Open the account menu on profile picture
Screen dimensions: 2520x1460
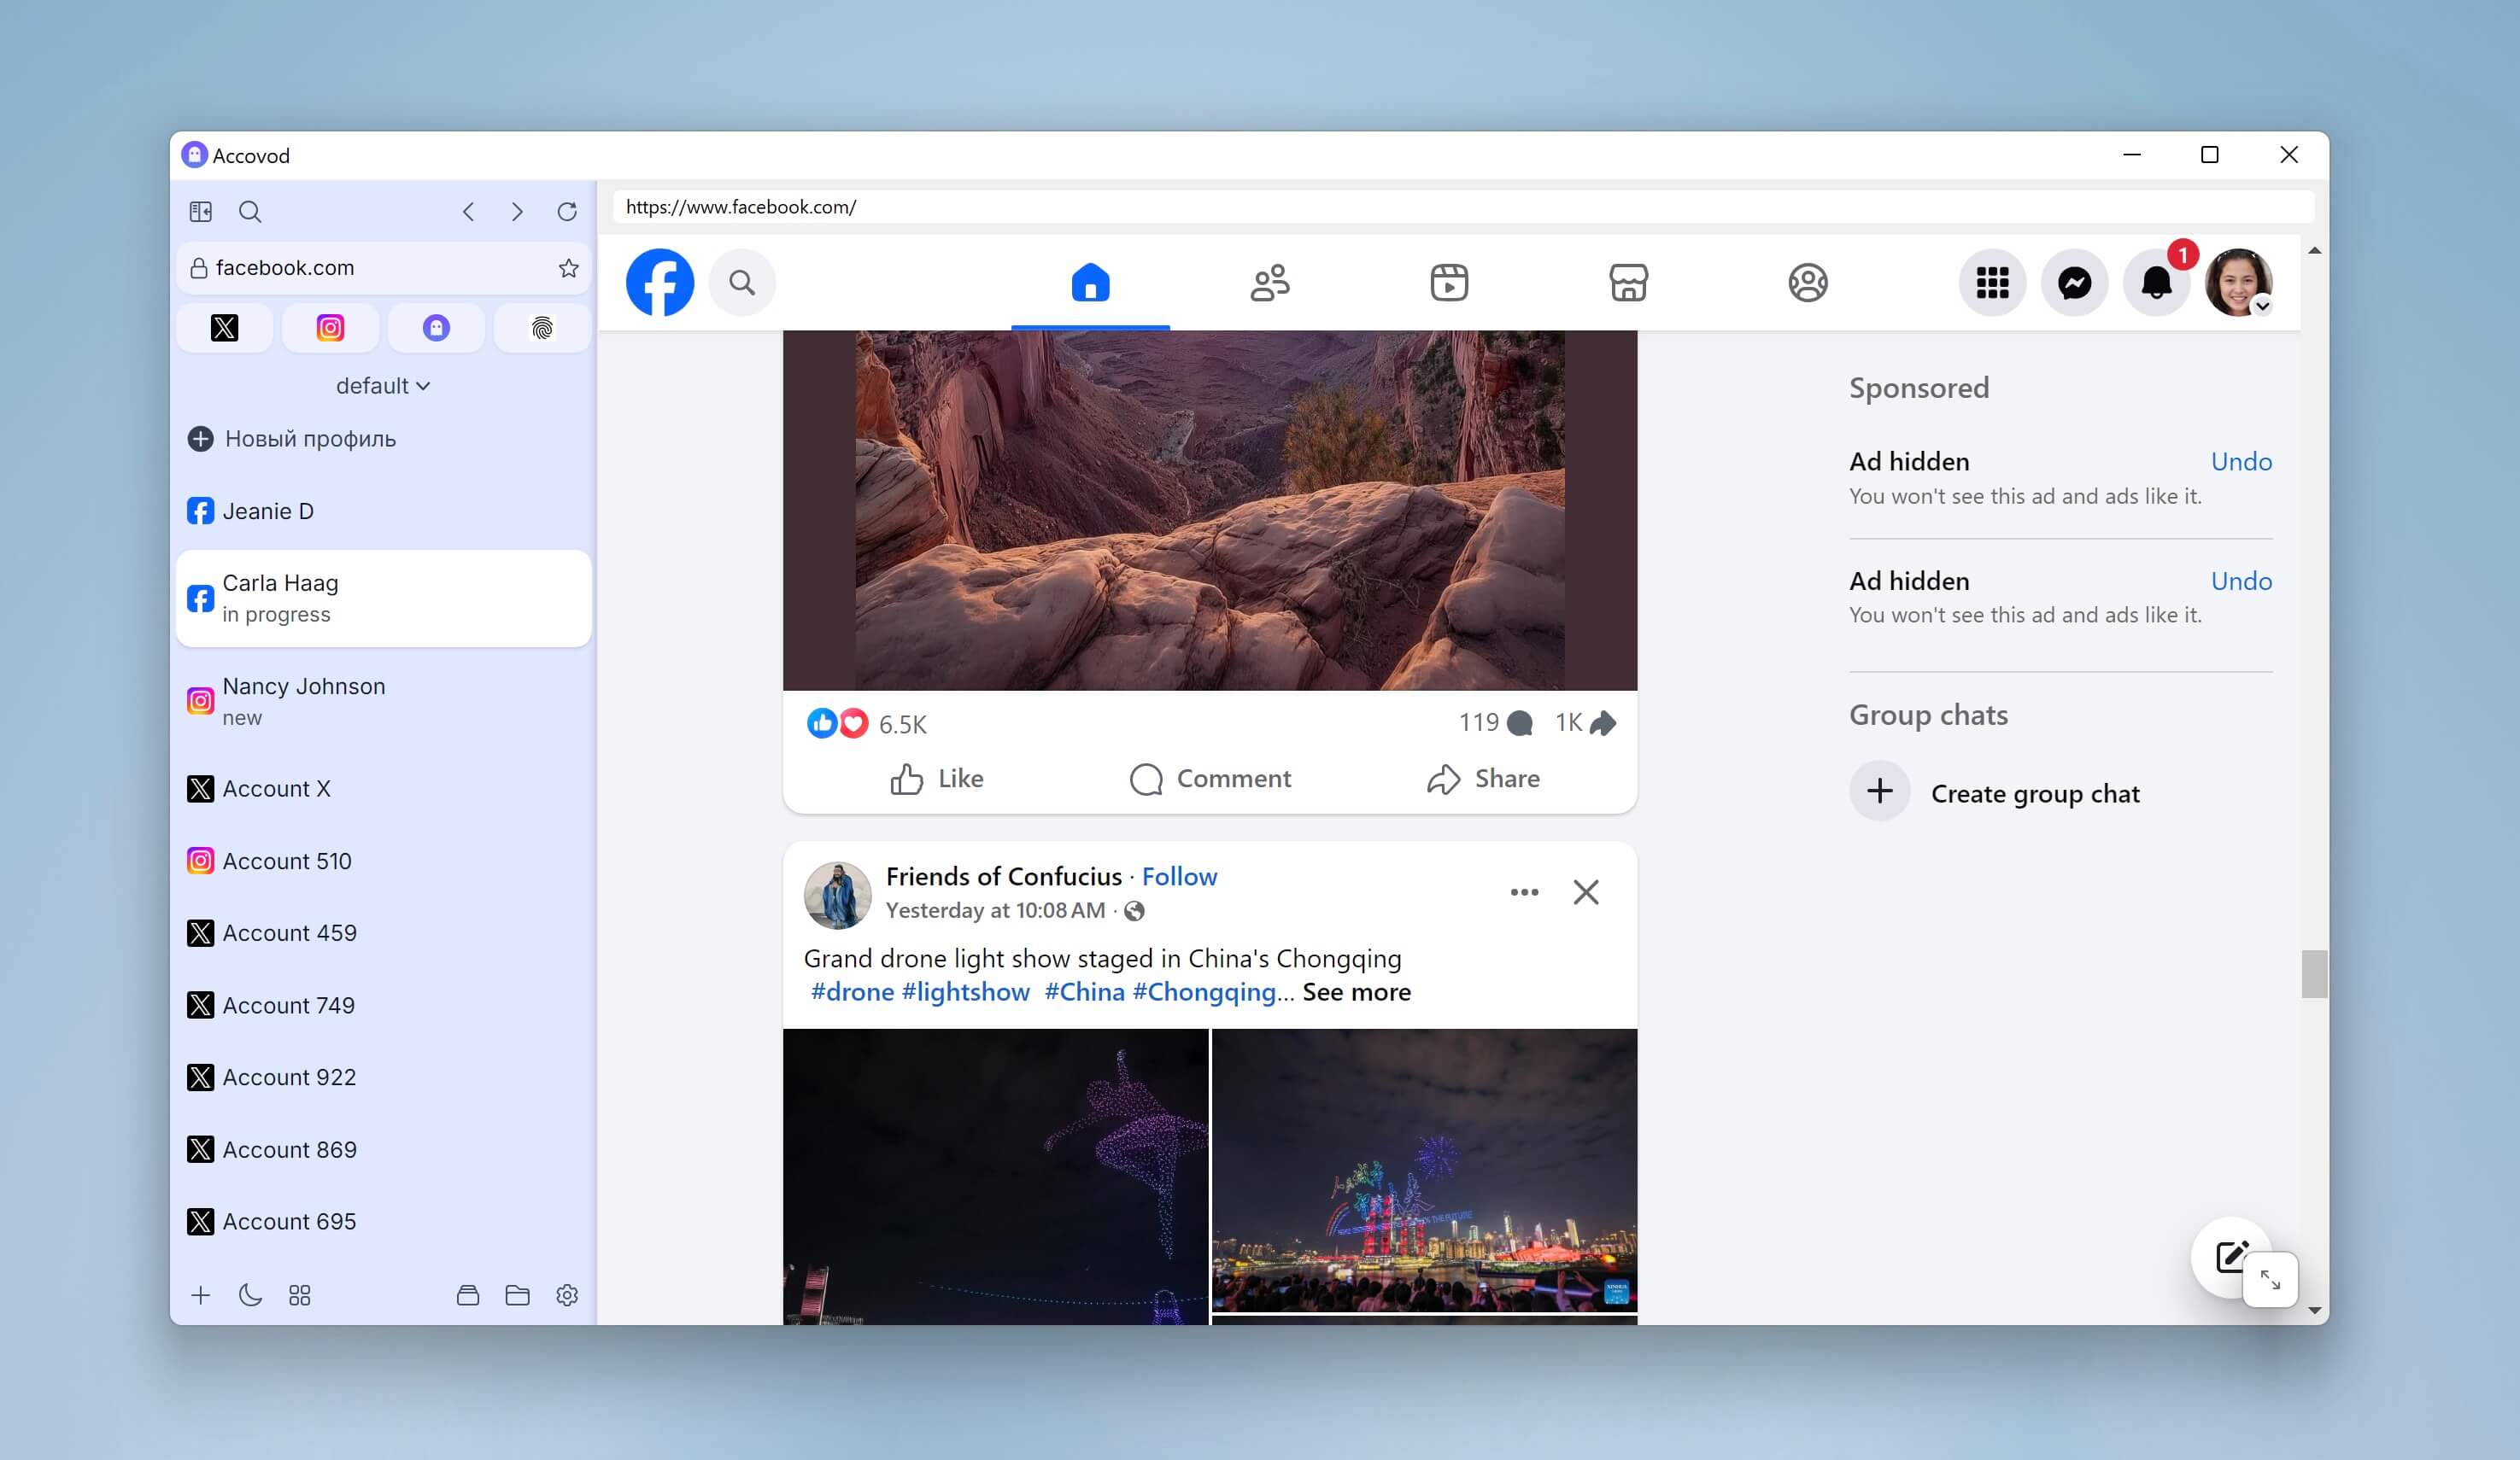point(2238,283)
